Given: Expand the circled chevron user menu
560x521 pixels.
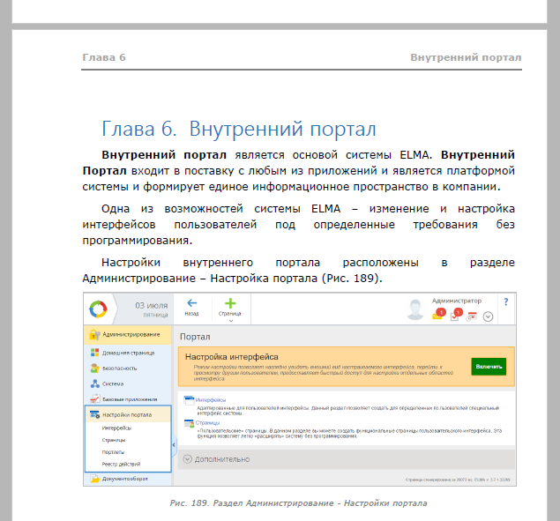Looking at the screenshot, I should tap(488, 316).
